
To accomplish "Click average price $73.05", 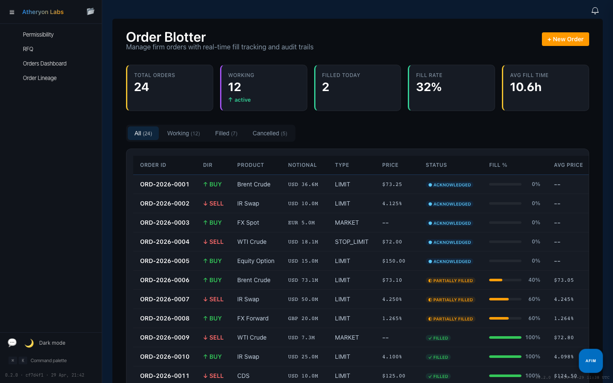I will click(564, 280).
